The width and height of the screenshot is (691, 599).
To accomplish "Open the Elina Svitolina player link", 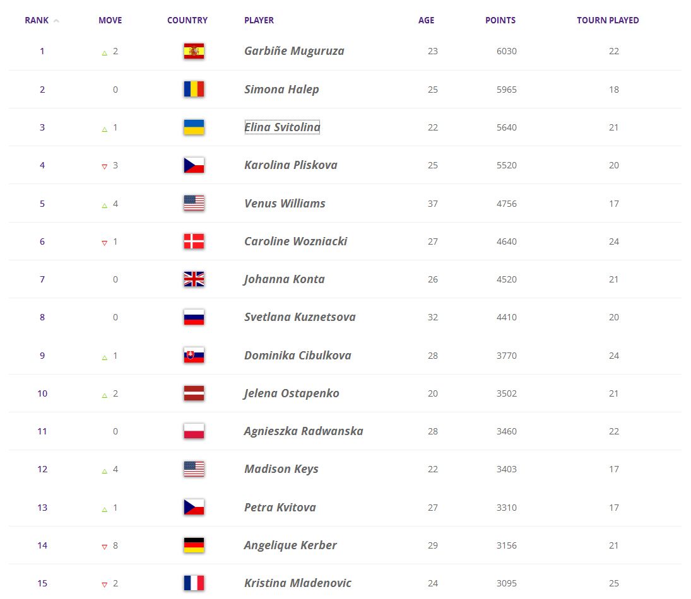I will 282,127.
